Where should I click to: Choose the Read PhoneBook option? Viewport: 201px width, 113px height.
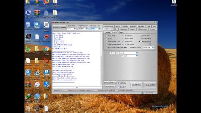click(145, 39)
